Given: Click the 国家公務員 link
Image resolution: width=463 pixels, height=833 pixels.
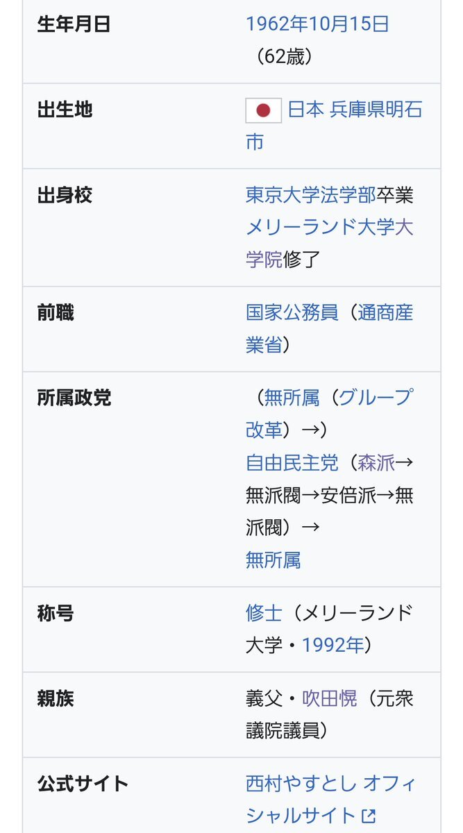Looking at the screenshot, I should (x=292, y=313).
